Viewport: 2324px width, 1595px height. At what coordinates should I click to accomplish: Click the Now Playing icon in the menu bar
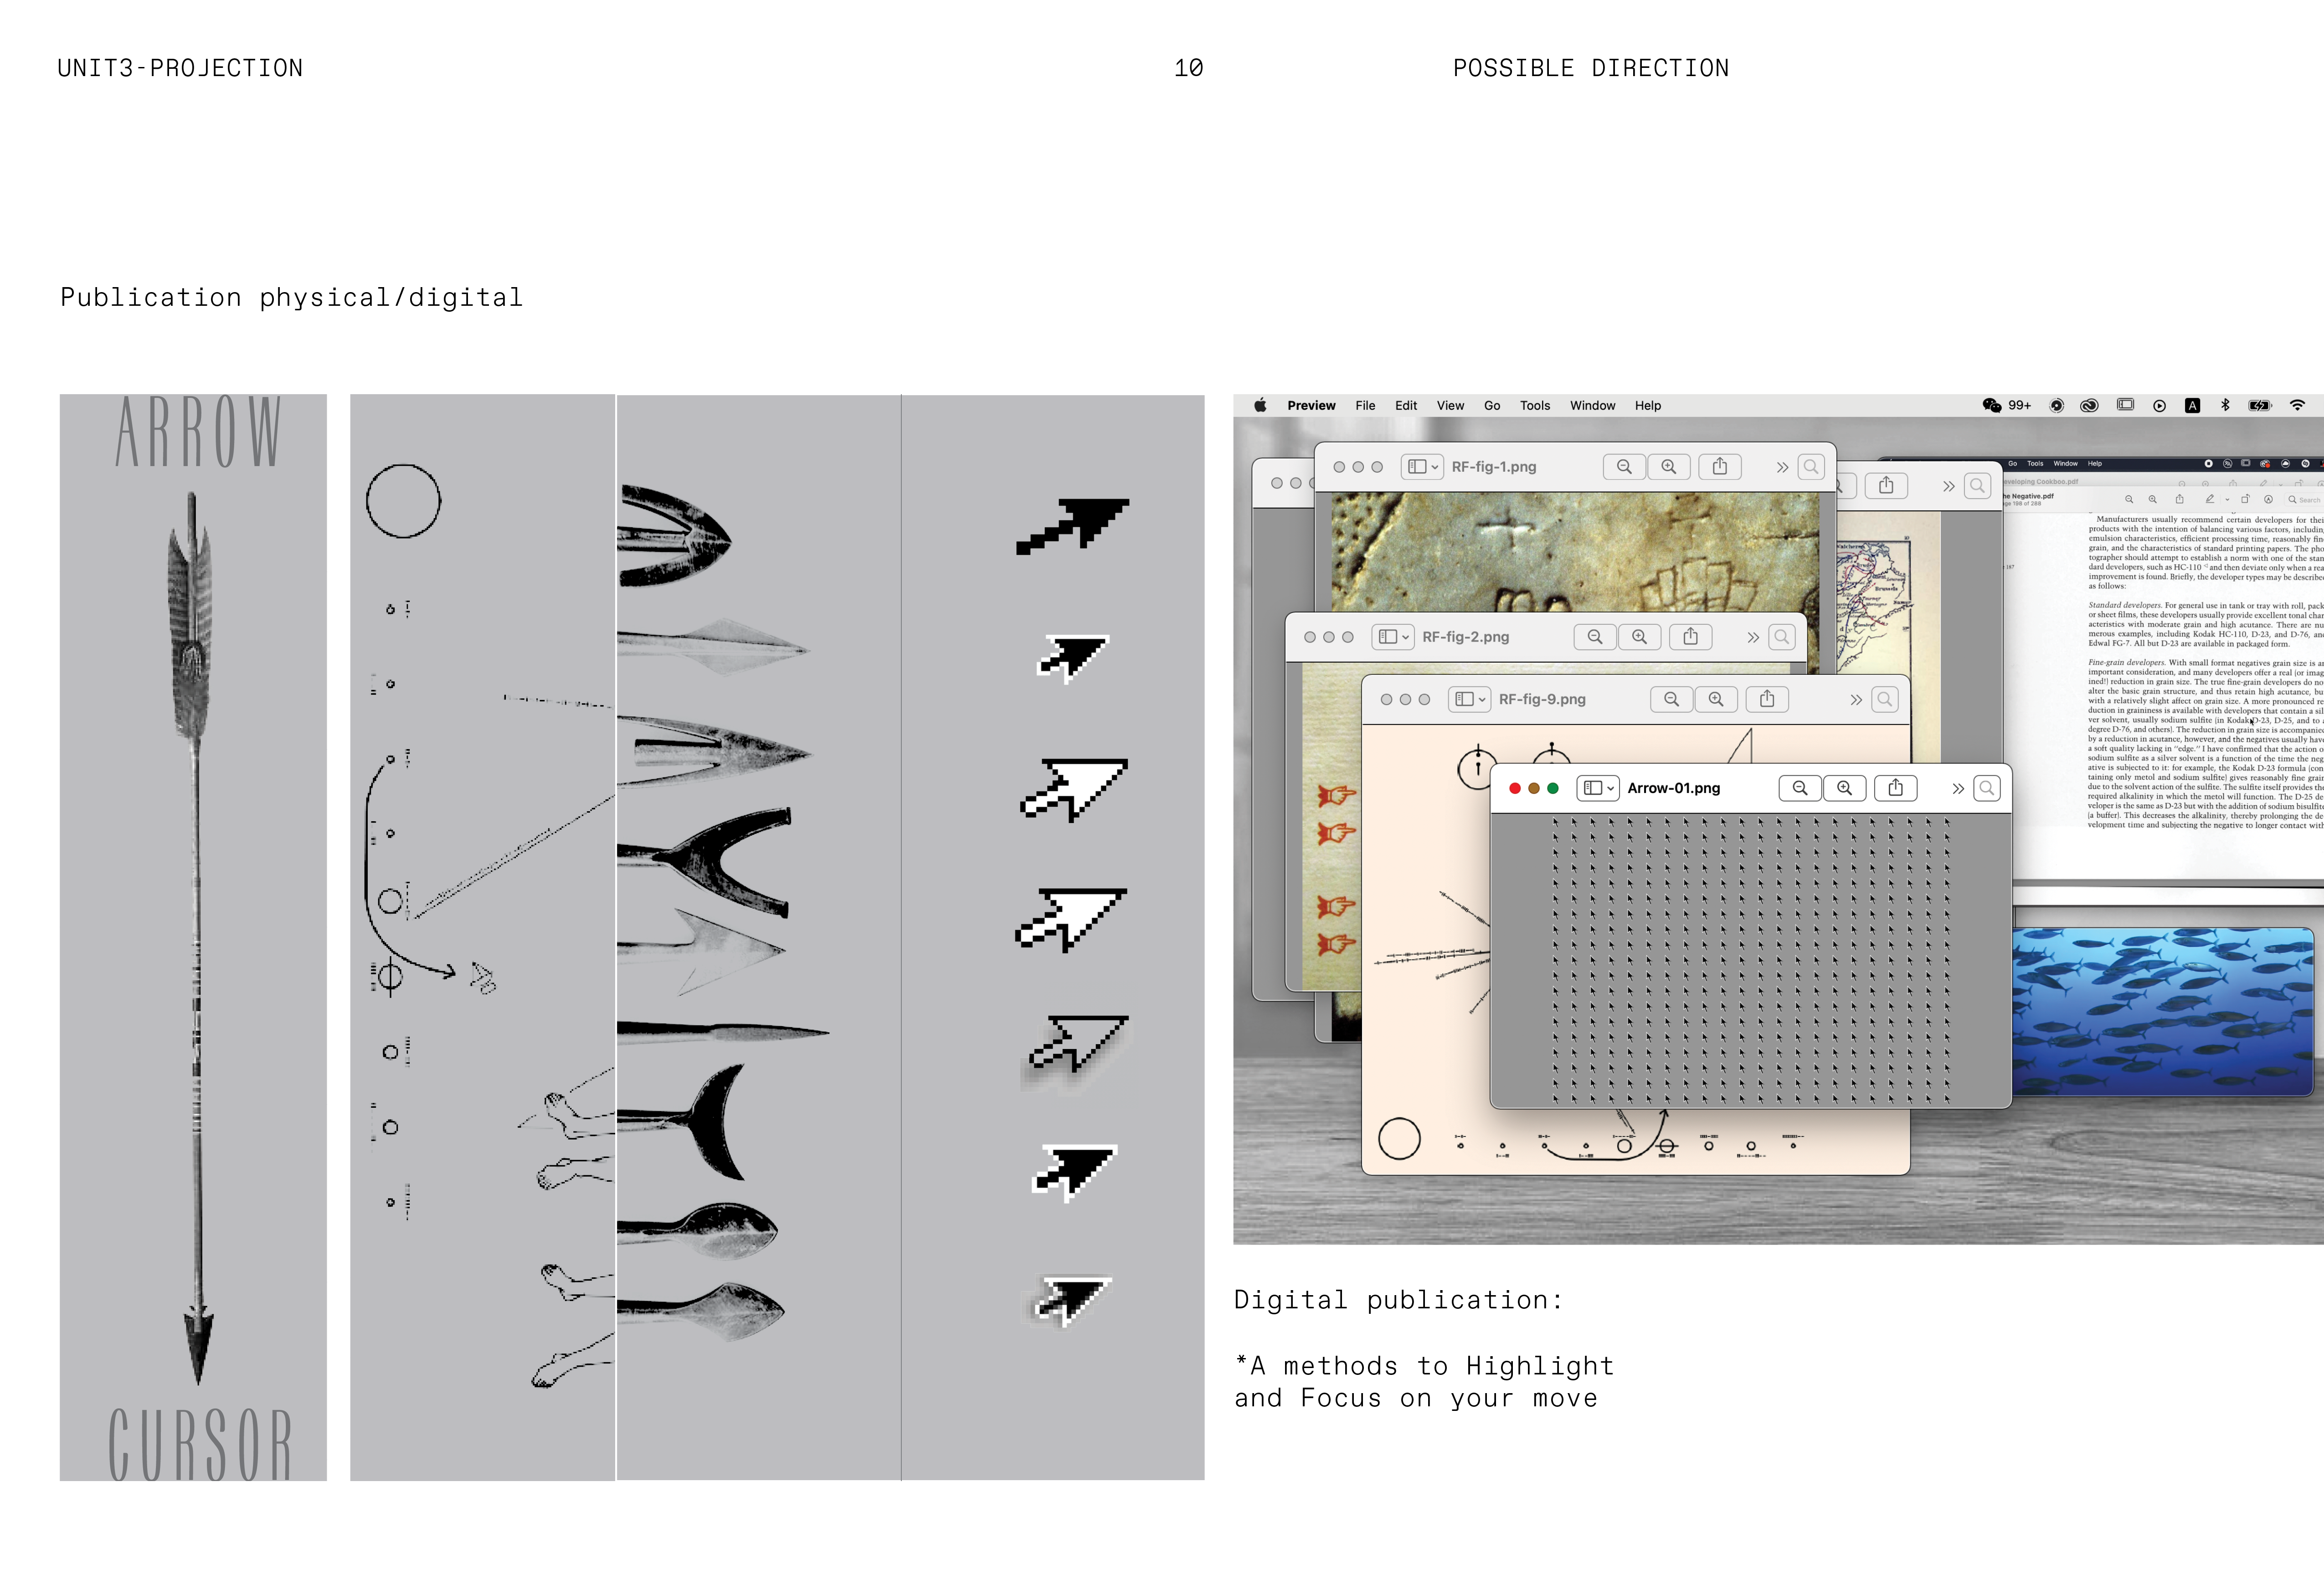(x=2159, y=406)
